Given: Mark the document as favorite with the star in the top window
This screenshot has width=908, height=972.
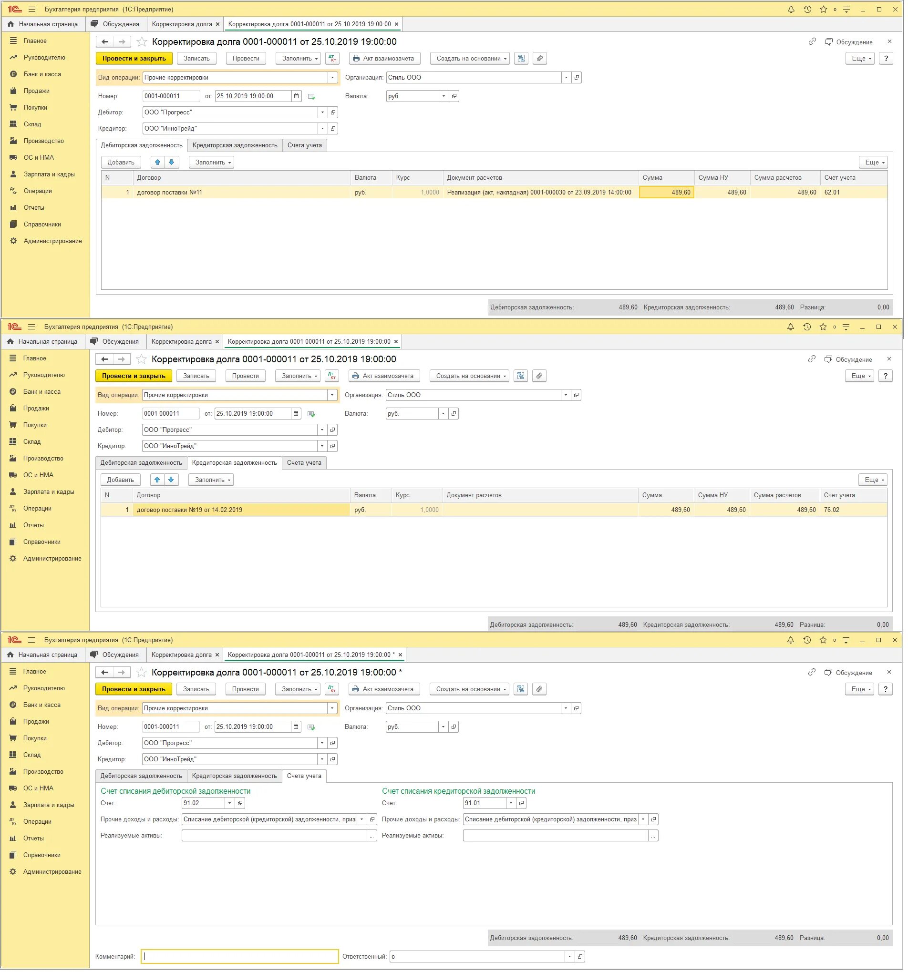Looking at the screenshot, I should [x=143, y=42].
